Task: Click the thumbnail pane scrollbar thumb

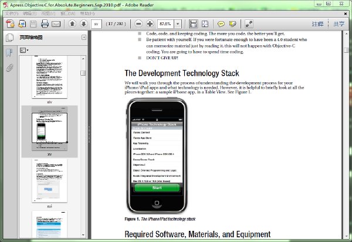Action: [83, 73]
